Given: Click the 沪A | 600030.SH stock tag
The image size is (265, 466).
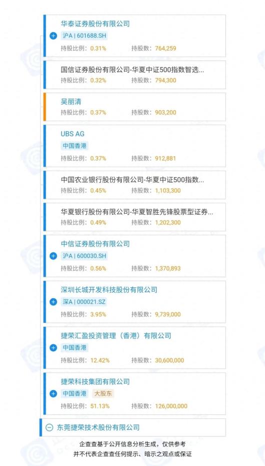Looking at the screenshot, I should click(84, 256).
